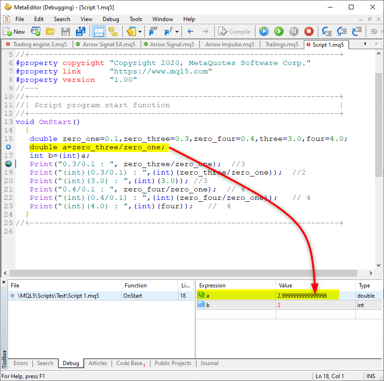This screenshot has height=381, width=384.
Task: Switch to Arrow Impulse.mq5 tab
Action: [x=230, y=44]
